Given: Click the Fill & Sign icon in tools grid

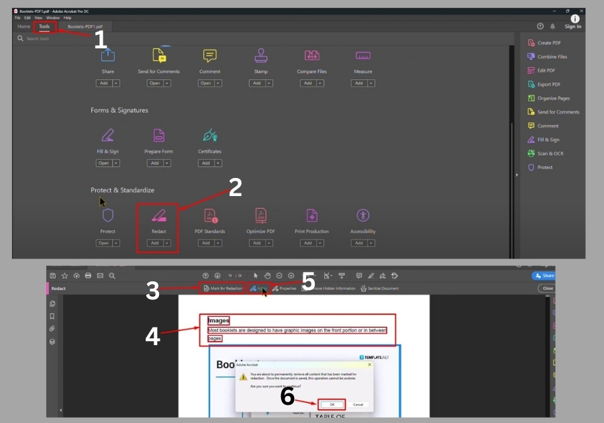Looking at the screenshot, I should 107,135.
